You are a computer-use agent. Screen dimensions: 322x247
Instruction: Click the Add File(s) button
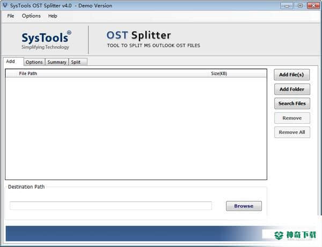[291, 74]
